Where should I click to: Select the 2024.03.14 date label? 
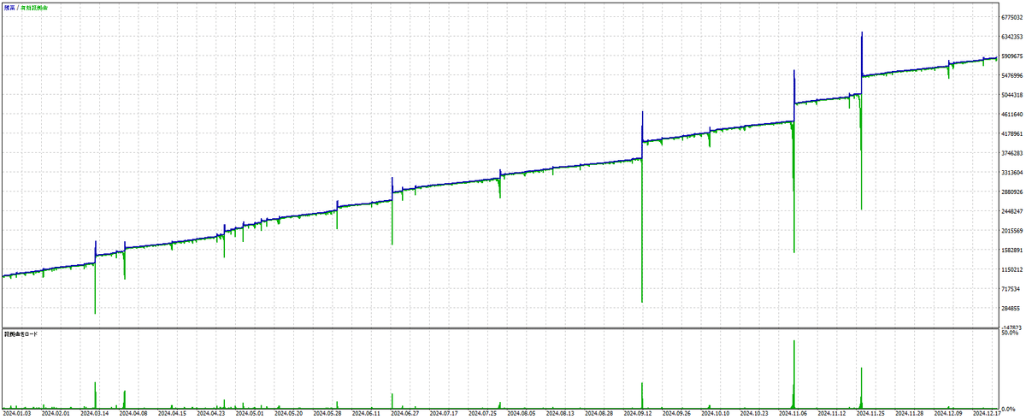(x=95, y=413)
